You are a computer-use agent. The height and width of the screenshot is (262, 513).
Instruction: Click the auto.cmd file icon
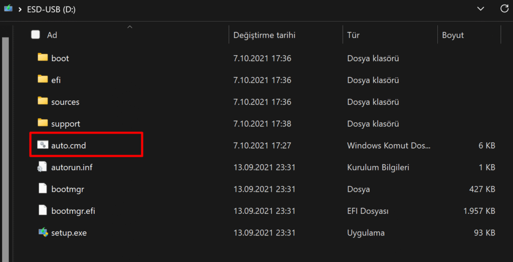coord(43,145)
